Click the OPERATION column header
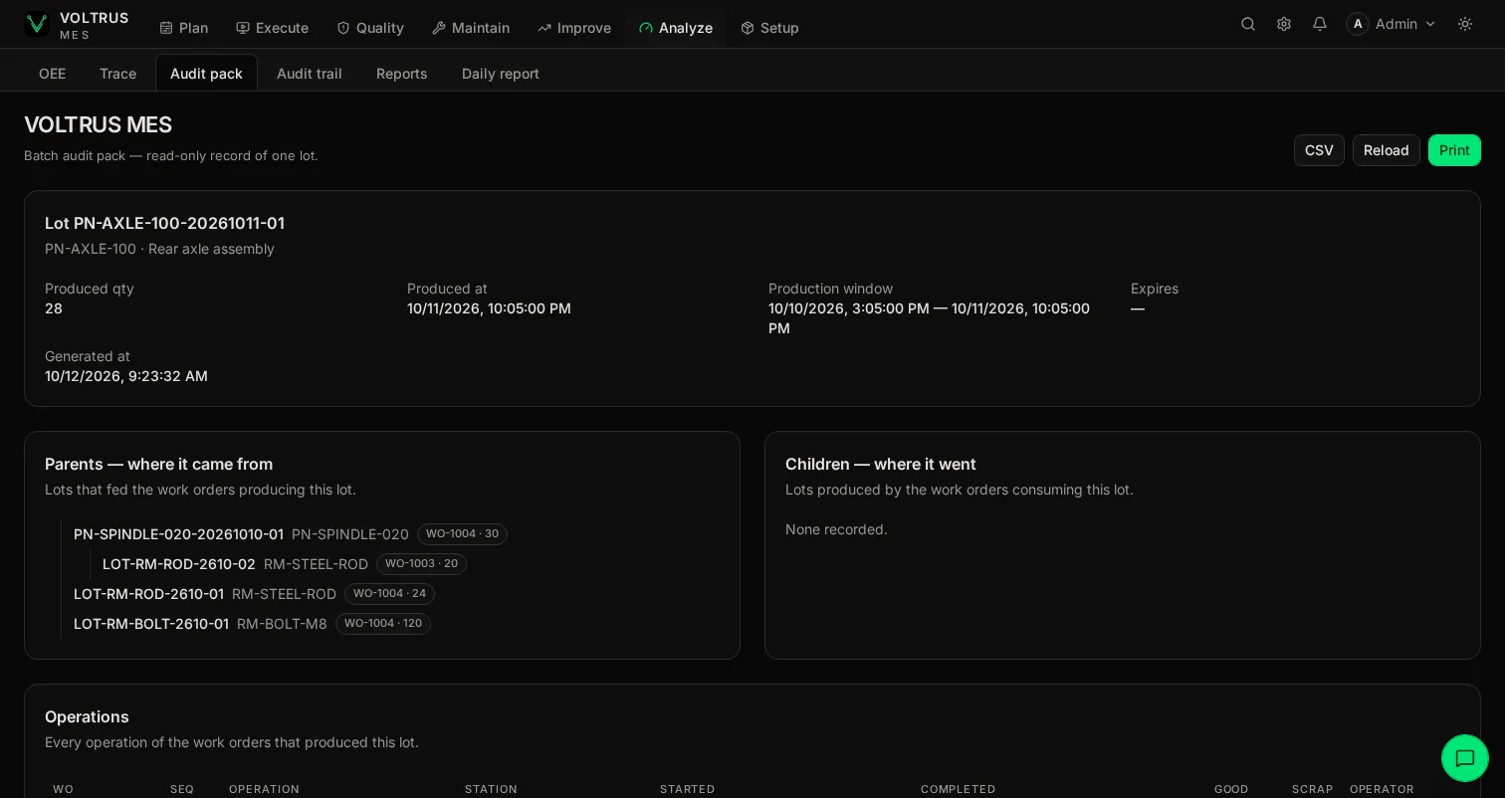 coord(264,789)
